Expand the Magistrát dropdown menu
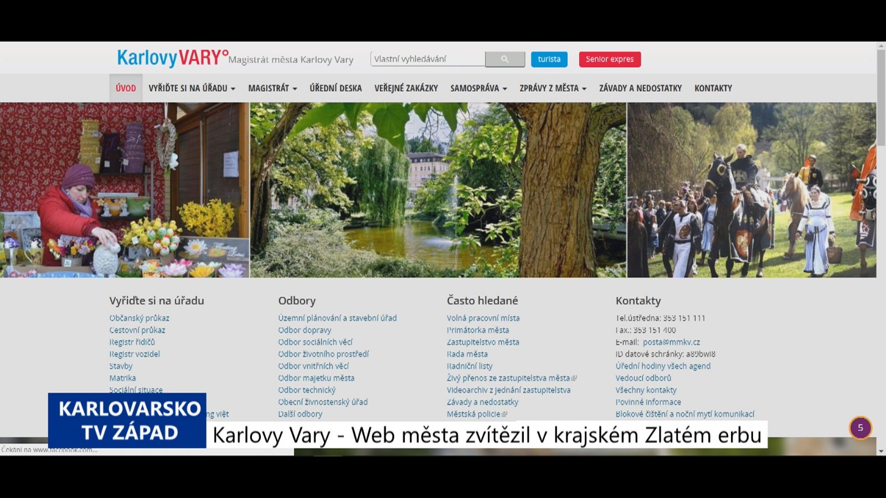 (272, 88)
